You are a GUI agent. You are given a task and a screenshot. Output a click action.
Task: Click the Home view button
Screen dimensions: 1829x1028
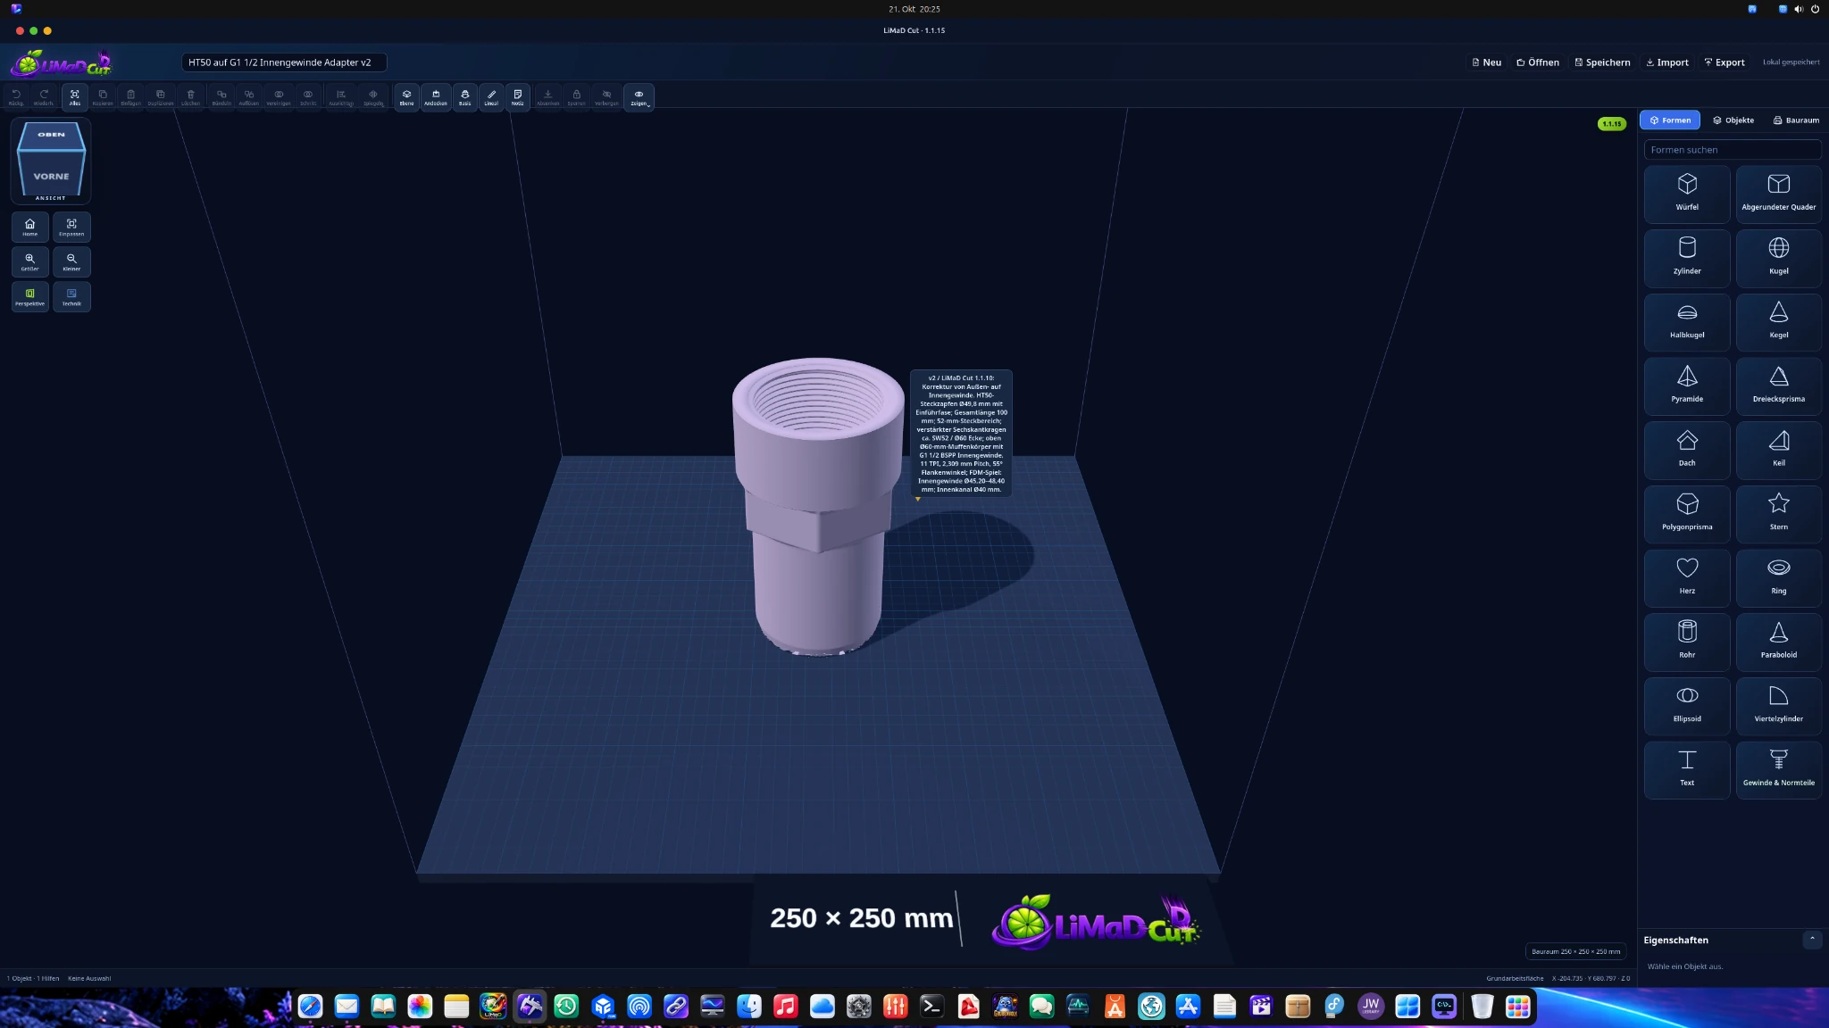pos(30,227)
